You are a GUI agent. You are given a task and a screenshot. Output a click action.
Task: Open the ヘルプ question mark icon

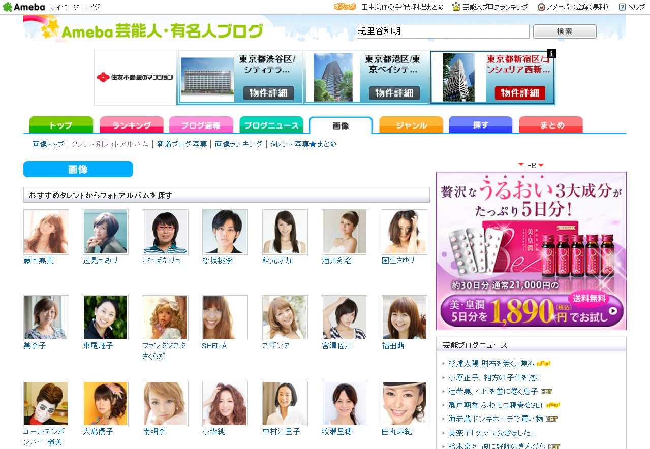point(622,7)
